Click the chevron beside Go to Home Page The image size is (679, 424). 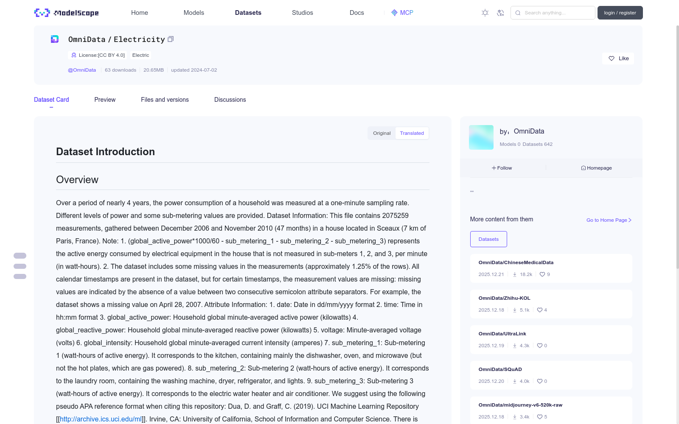630,220
